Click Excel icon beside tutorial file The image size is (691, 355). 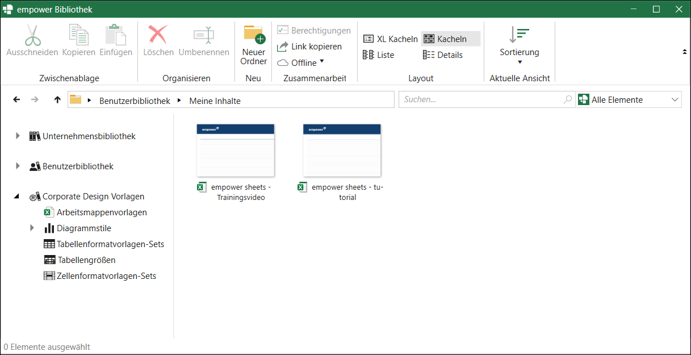tap(303, 187)
